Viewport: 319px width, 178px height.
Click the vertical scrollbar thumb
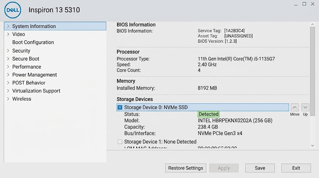312,71
